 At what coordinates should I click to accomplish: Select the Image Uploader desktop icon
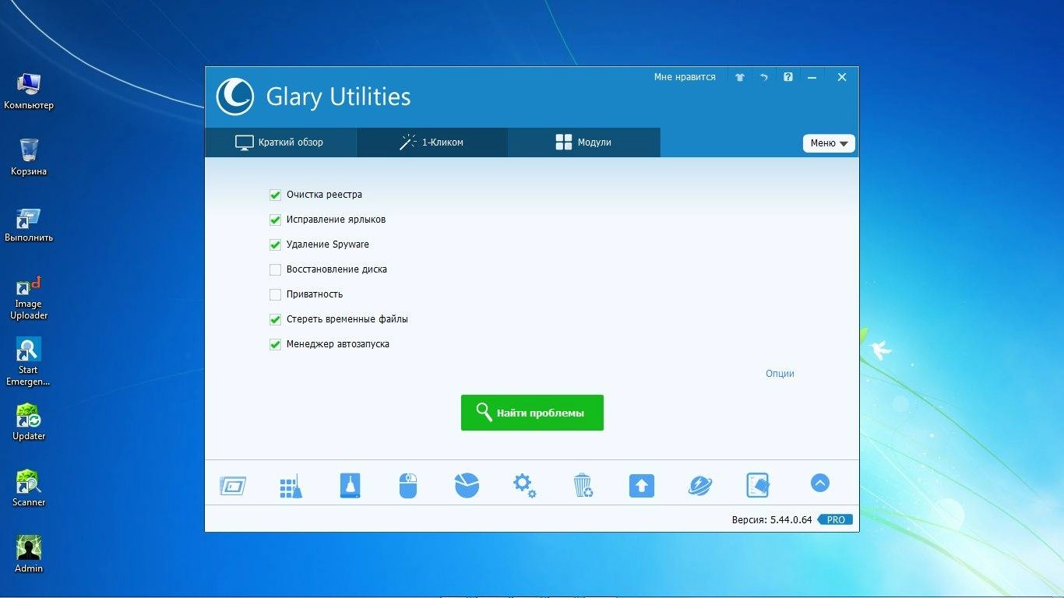click(x=29, y=298)
